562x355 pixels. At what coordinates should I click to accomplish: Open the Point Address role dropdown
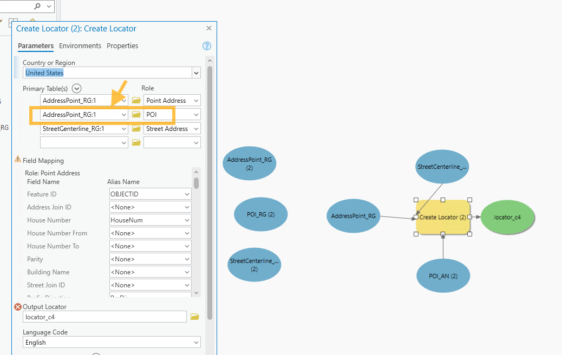[195, 101]
